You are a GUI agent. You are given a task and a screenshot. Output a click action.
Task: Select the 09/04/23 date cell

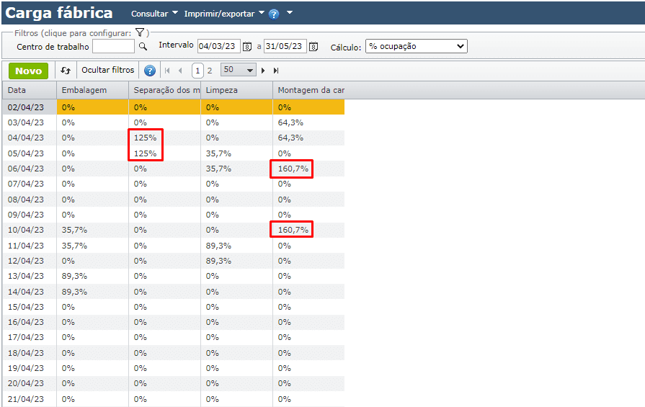tap(30, 215)
